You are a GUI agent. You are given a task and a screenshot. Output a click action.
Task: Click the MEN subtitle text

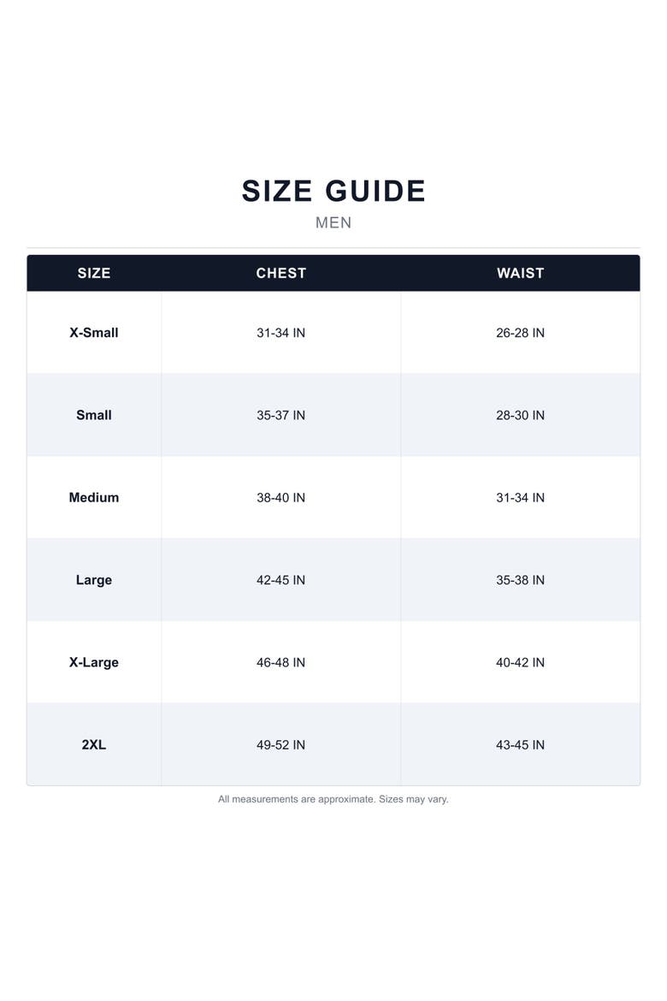tap(333, 222)
